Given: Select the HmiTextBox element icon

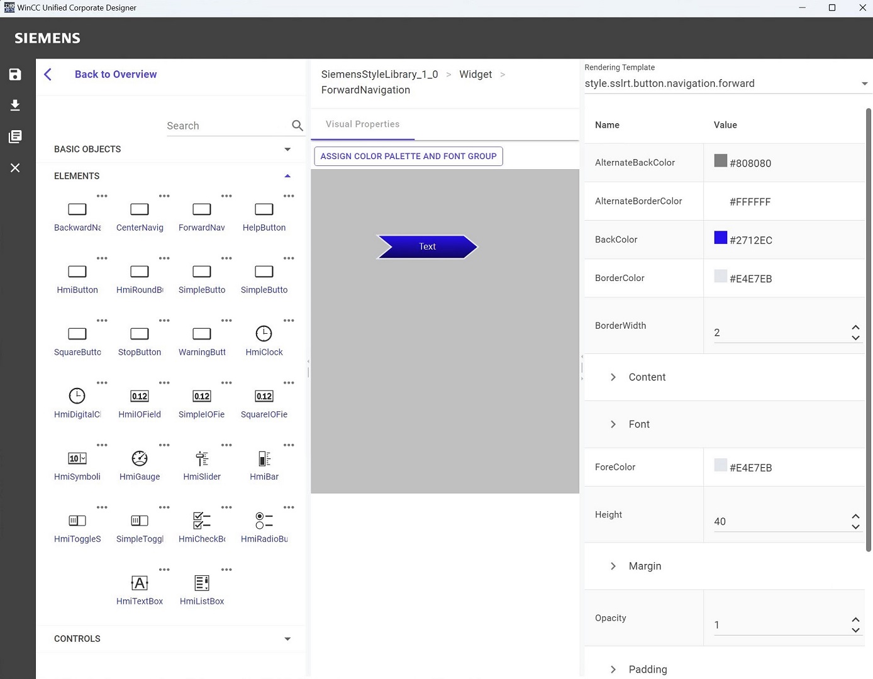Looking at the screenshot, I should tap(140, 583).
